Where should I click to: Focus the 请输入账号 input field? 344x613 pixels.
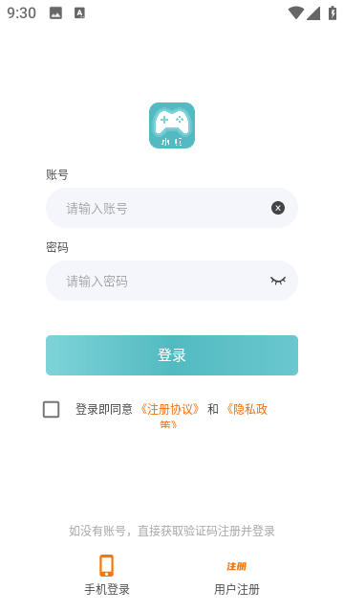coord(172,208)
